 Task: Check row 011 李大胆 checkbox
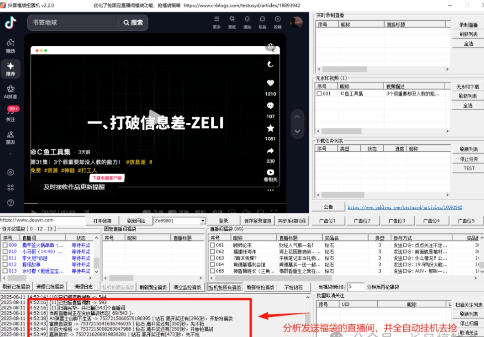[5, 258]
